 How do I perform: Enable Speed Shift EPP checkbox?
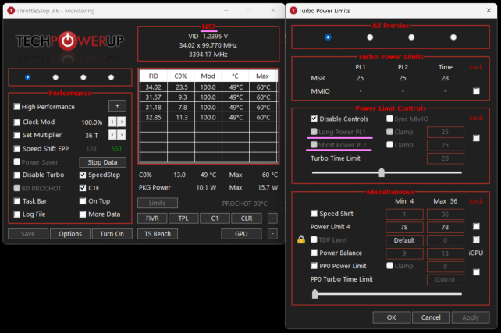point(17,149)
